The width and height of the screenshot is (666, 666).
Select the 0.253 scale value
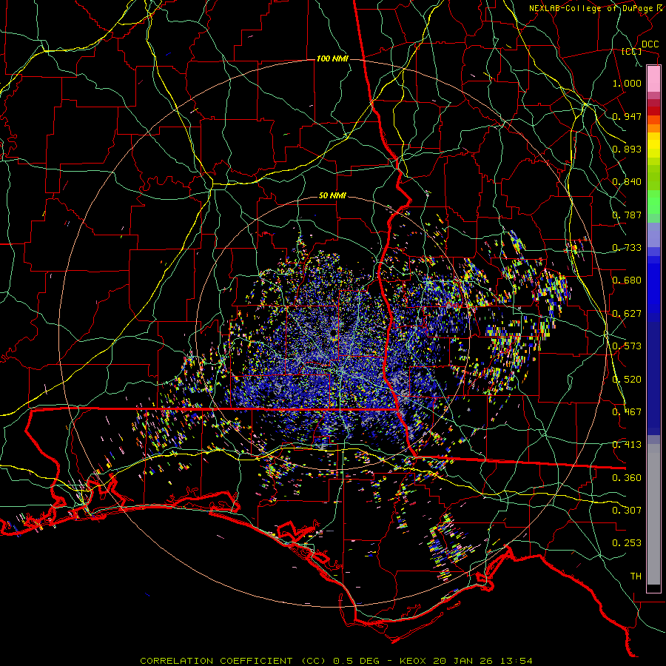(627, 543)
